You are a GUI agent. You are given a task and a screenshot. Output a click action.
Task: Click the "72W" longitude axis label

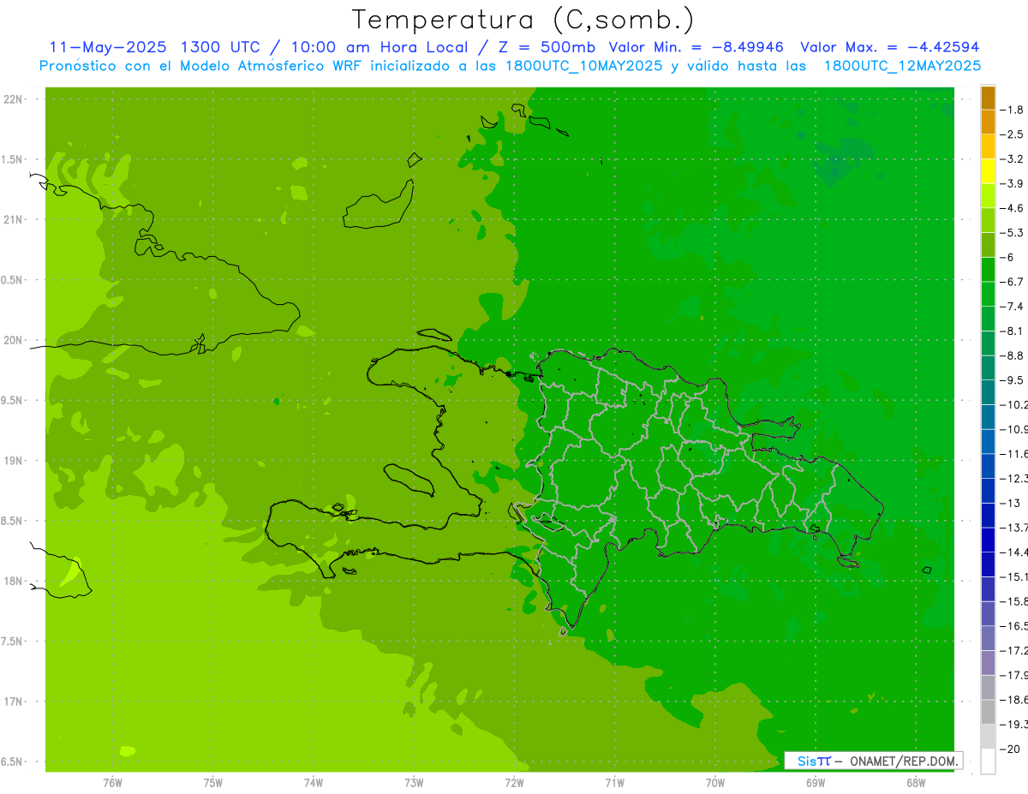514,783
